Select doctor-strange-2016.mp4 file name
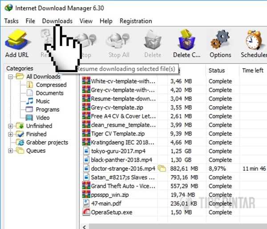 [123, 168]
